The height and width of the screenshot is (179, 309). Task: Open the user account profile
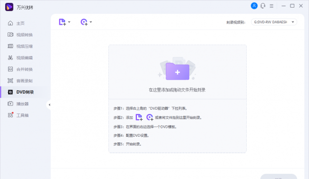[x=254, y=6]
